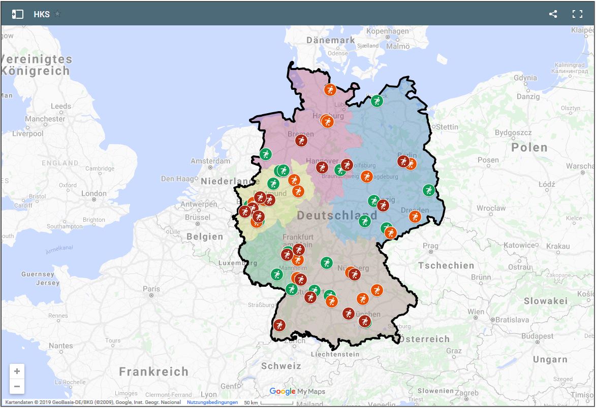This screenshot has height=408, width=596.
Task: Select the orange marker at Berlin
Action: pos(411,164)
